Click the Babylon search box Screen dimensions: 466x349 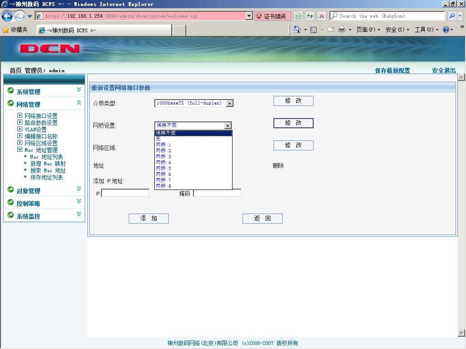tap(387, 16)
